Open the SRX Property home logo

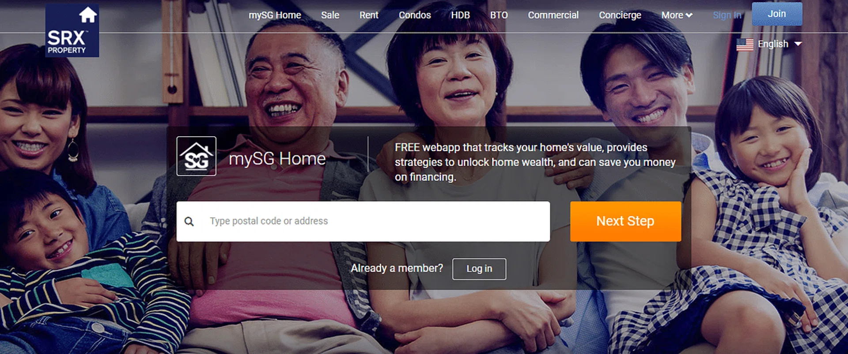(72, 30)
